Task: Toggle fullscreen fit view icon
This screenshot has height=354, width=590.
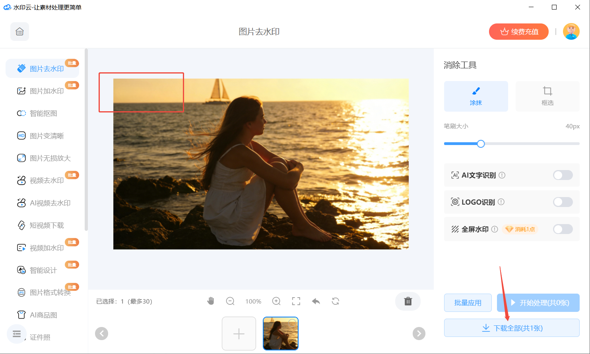Action: (x=296, y=301)
